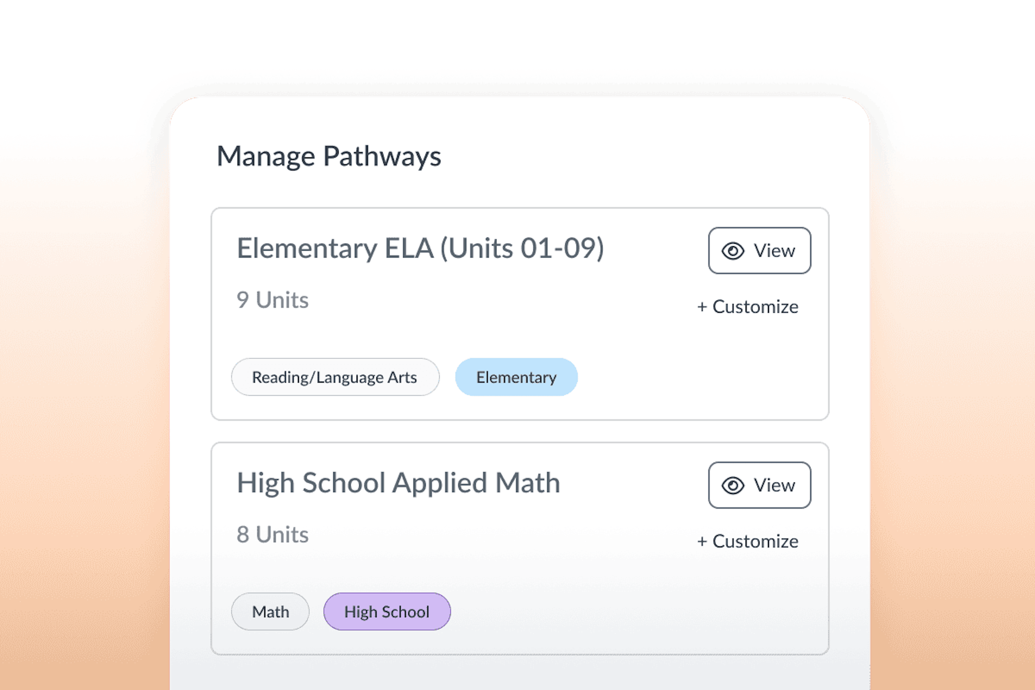Select the purple High School tag
This screenshot has height=690, width=1035.
point(387,611)
